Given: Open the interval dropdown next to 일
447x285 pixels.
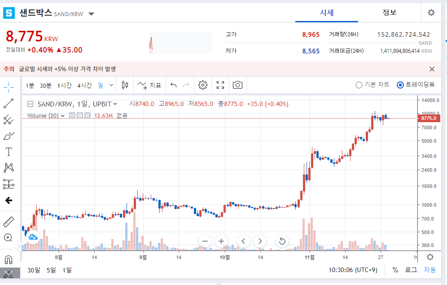Looking at the screenshot, I should (x=111, y=85).
